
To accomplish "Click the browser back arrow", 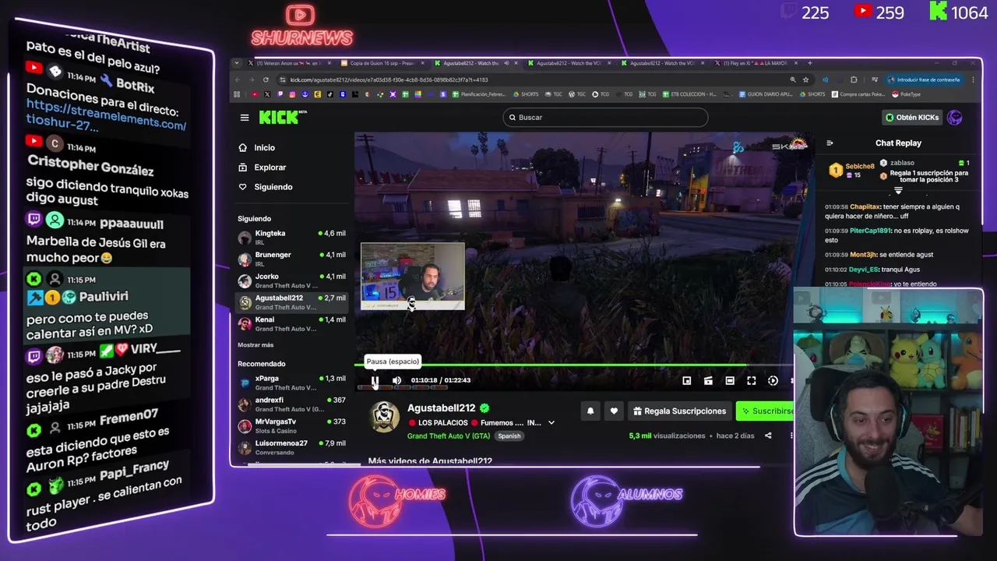I will 238,79.
